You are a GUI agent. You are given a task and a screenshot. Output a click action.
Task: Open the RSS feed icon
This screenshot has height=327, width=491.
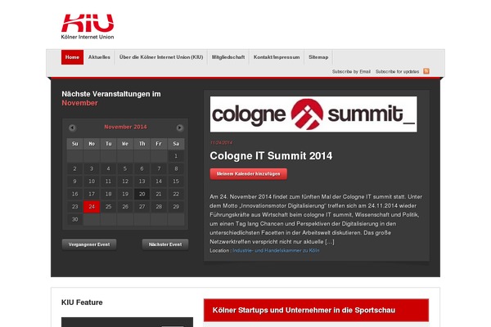(426, 71)
